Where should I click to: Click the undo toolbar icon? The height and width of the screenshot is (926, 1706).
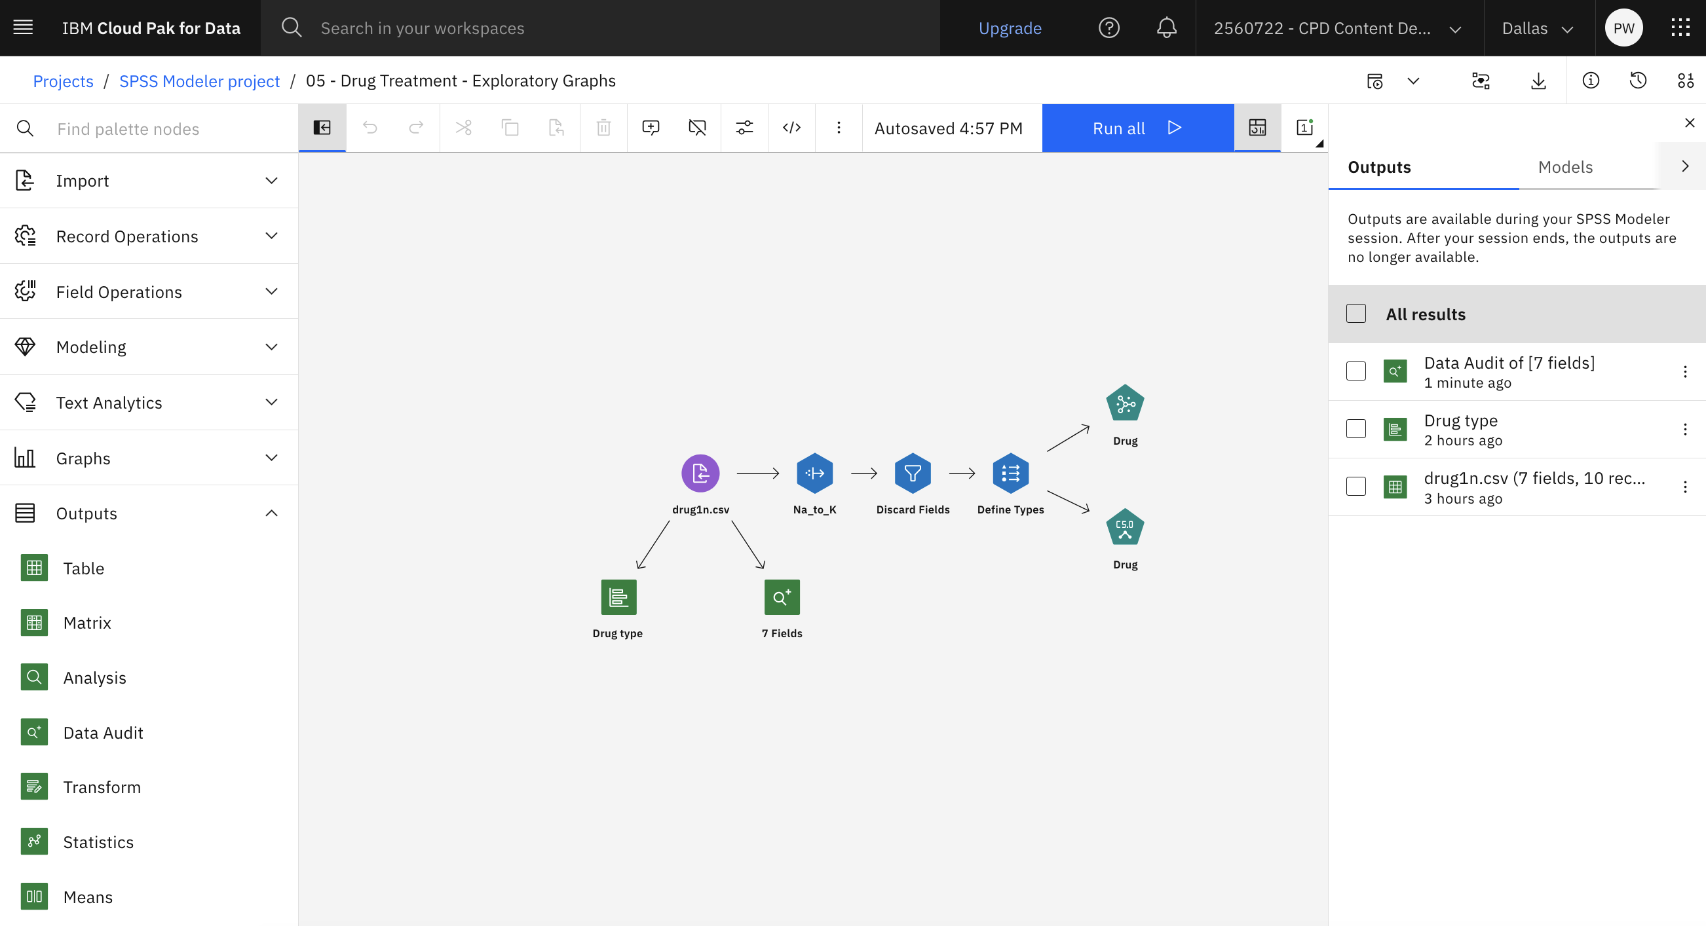coord(370,127)
